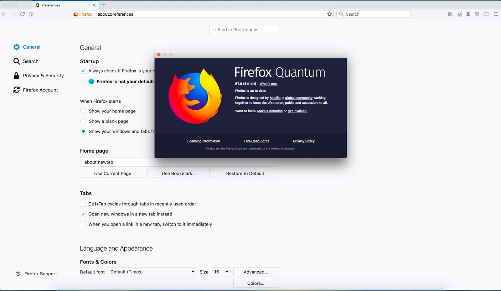Open End-User Rights link
Image resolution: width=501 pixels, height=291 pixels.
pyautogui.click(x=256, y=141)
